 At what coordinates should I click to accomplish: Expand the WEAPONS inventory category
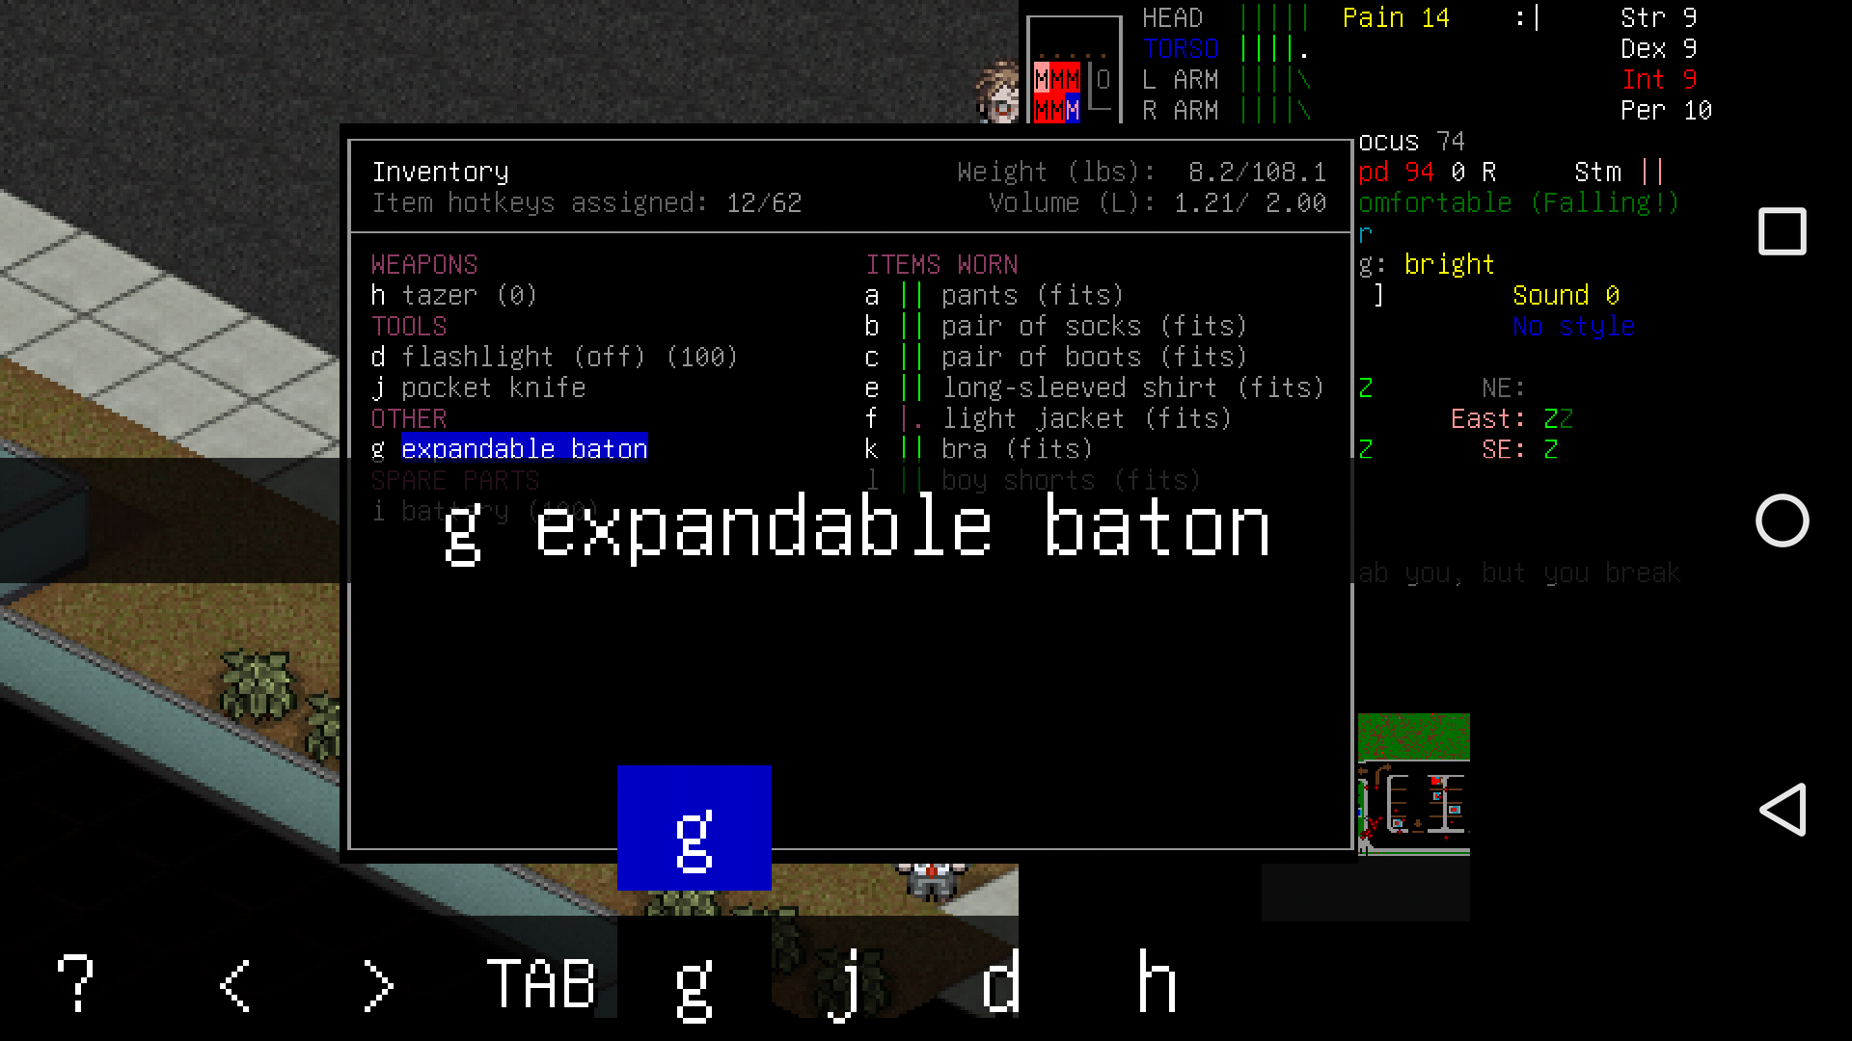click(x=423, y=263)
